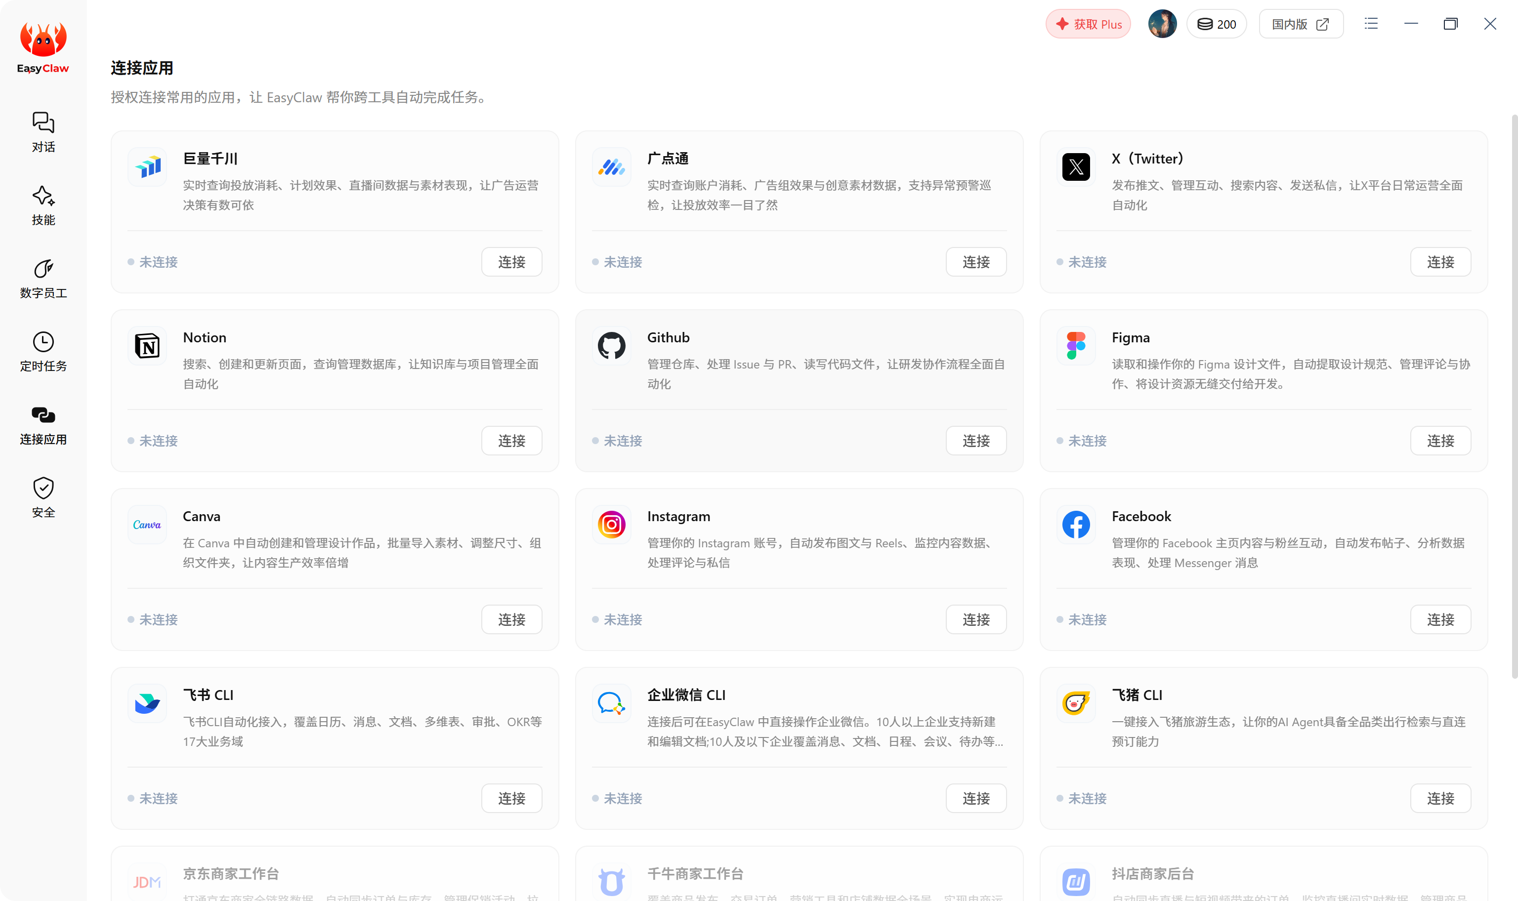Click the 200 credits balance
Screen dimensions: 1518x901
1217,24
